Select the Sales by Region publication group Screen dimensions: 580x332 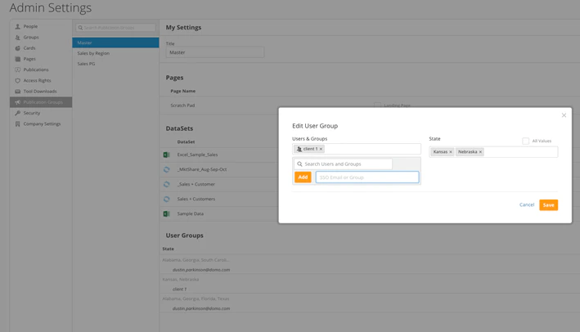point(115,53)
